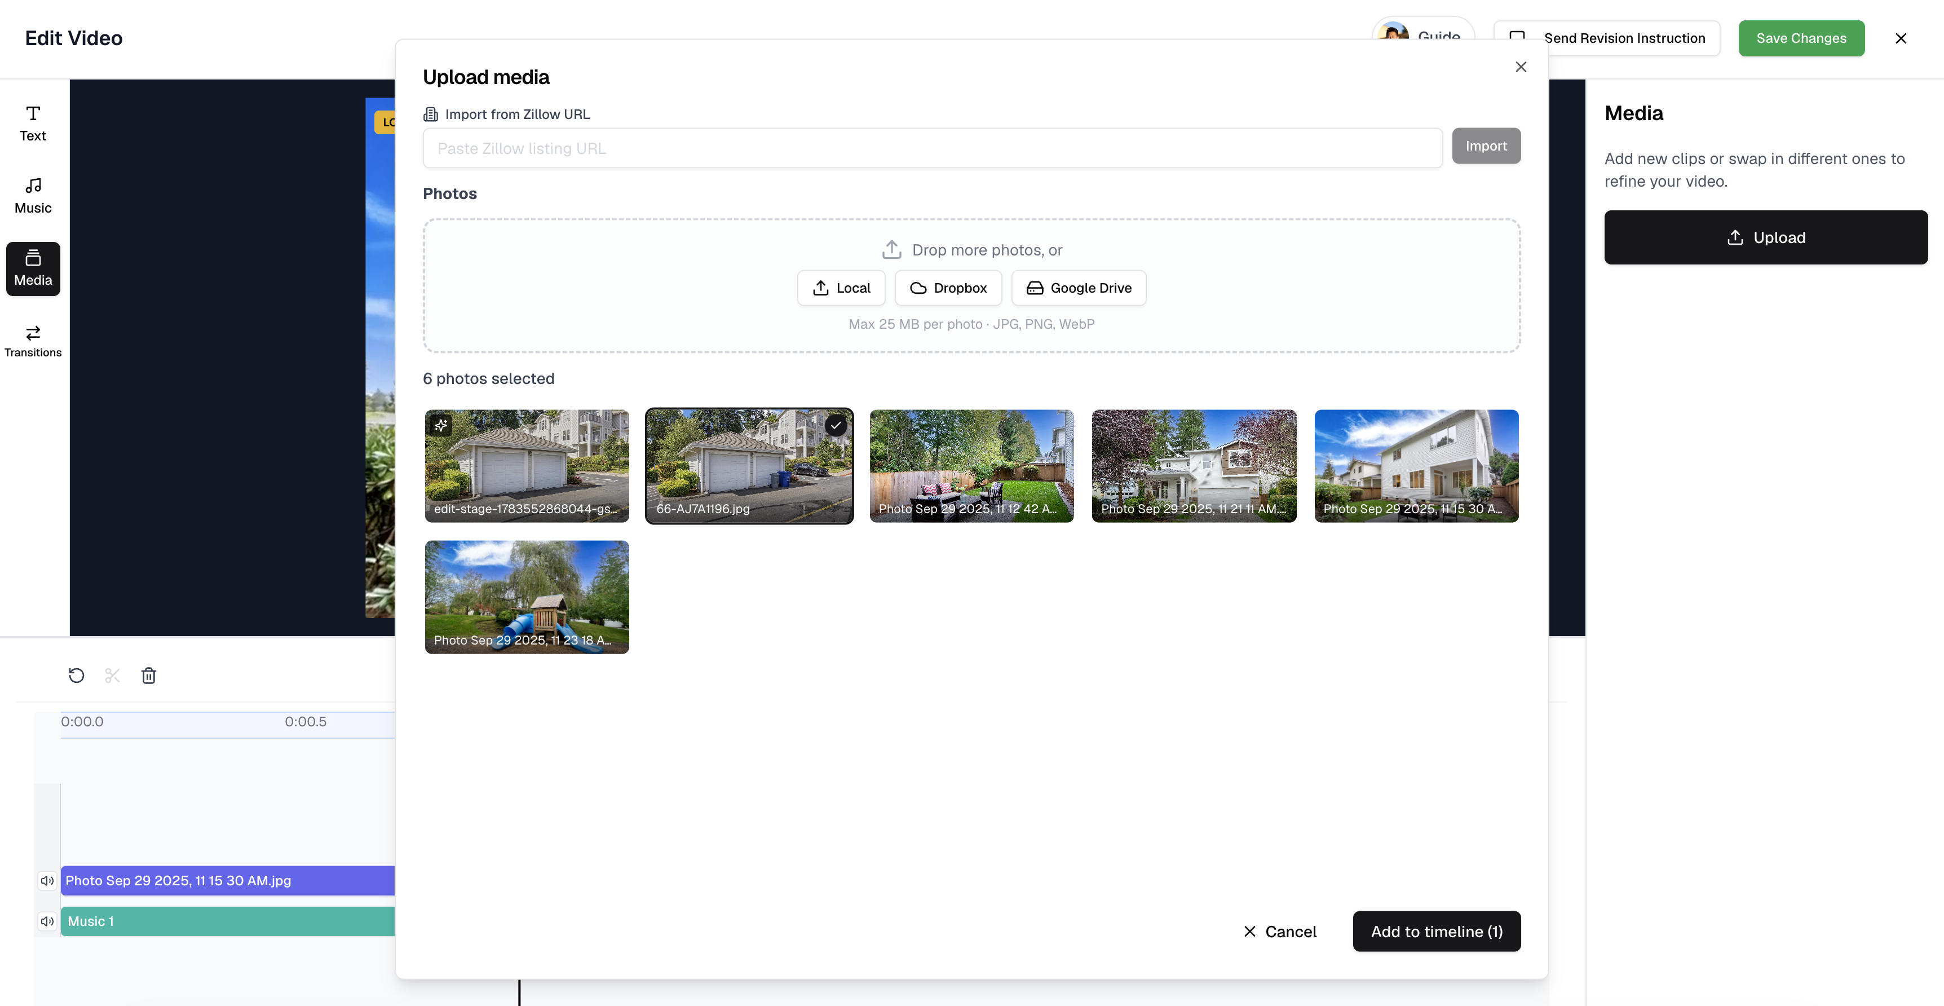Click Add to timeline (1)
The width and height of the screenshot is (1944, 1006).
pos(1437,932)
